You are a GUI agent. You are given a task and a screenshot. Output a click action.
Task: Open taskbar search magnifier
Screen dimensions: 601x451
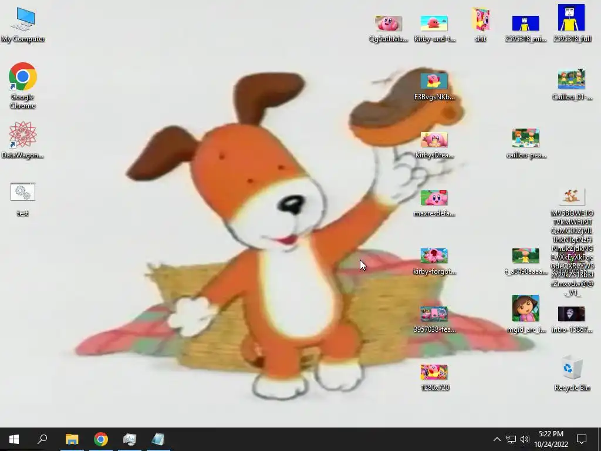click(42, 439)
